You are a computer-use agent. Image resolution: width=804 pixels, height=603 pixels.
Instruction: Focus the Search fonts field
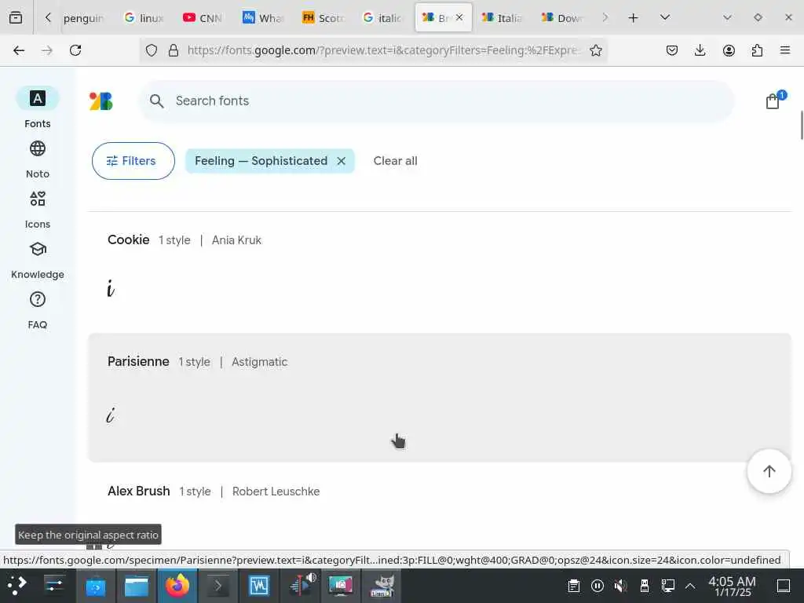(x=436, y=101)
